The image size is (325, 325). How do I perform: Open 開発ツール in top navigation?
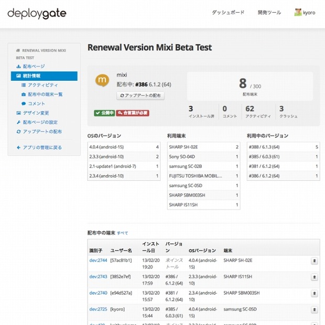click(x=269, y=13)
